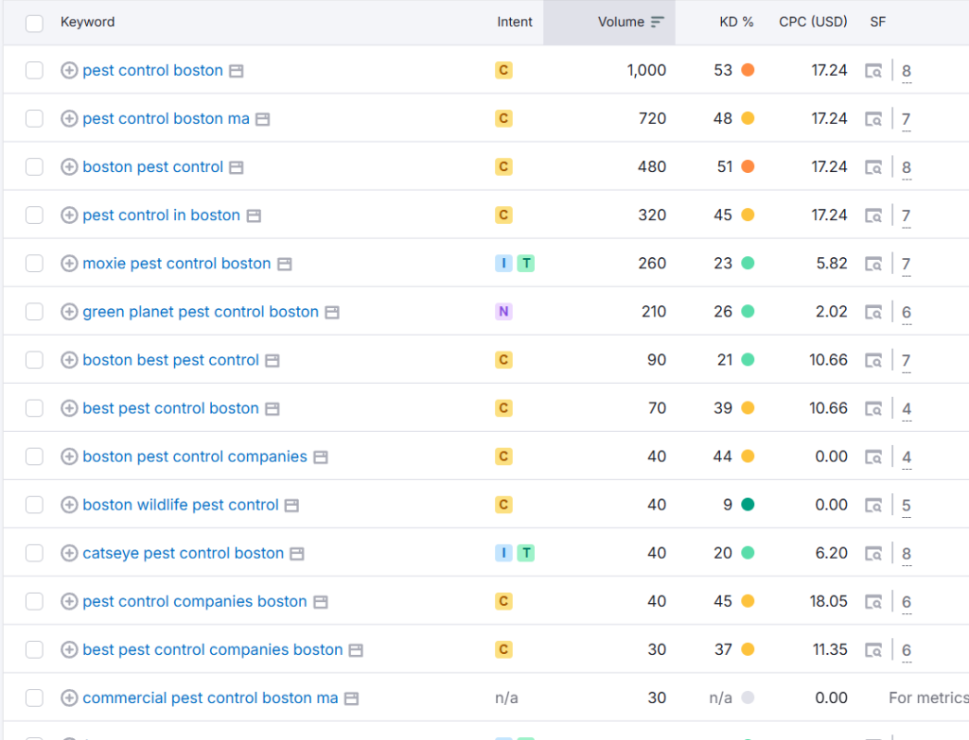This screenshot has height=740, width=969.
Task: Select checkbox for 'boston pest control companies'
Action: (x=35, y=456)
